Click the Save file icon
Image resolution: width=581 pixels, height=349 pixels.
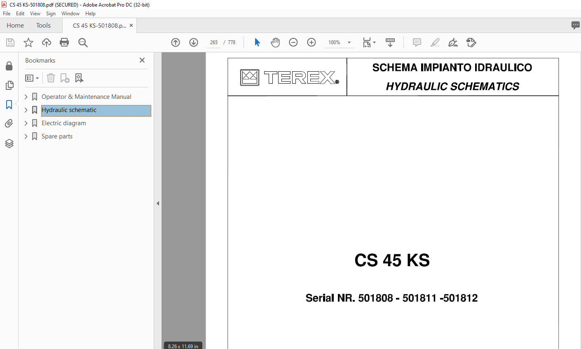coord(10,42)
